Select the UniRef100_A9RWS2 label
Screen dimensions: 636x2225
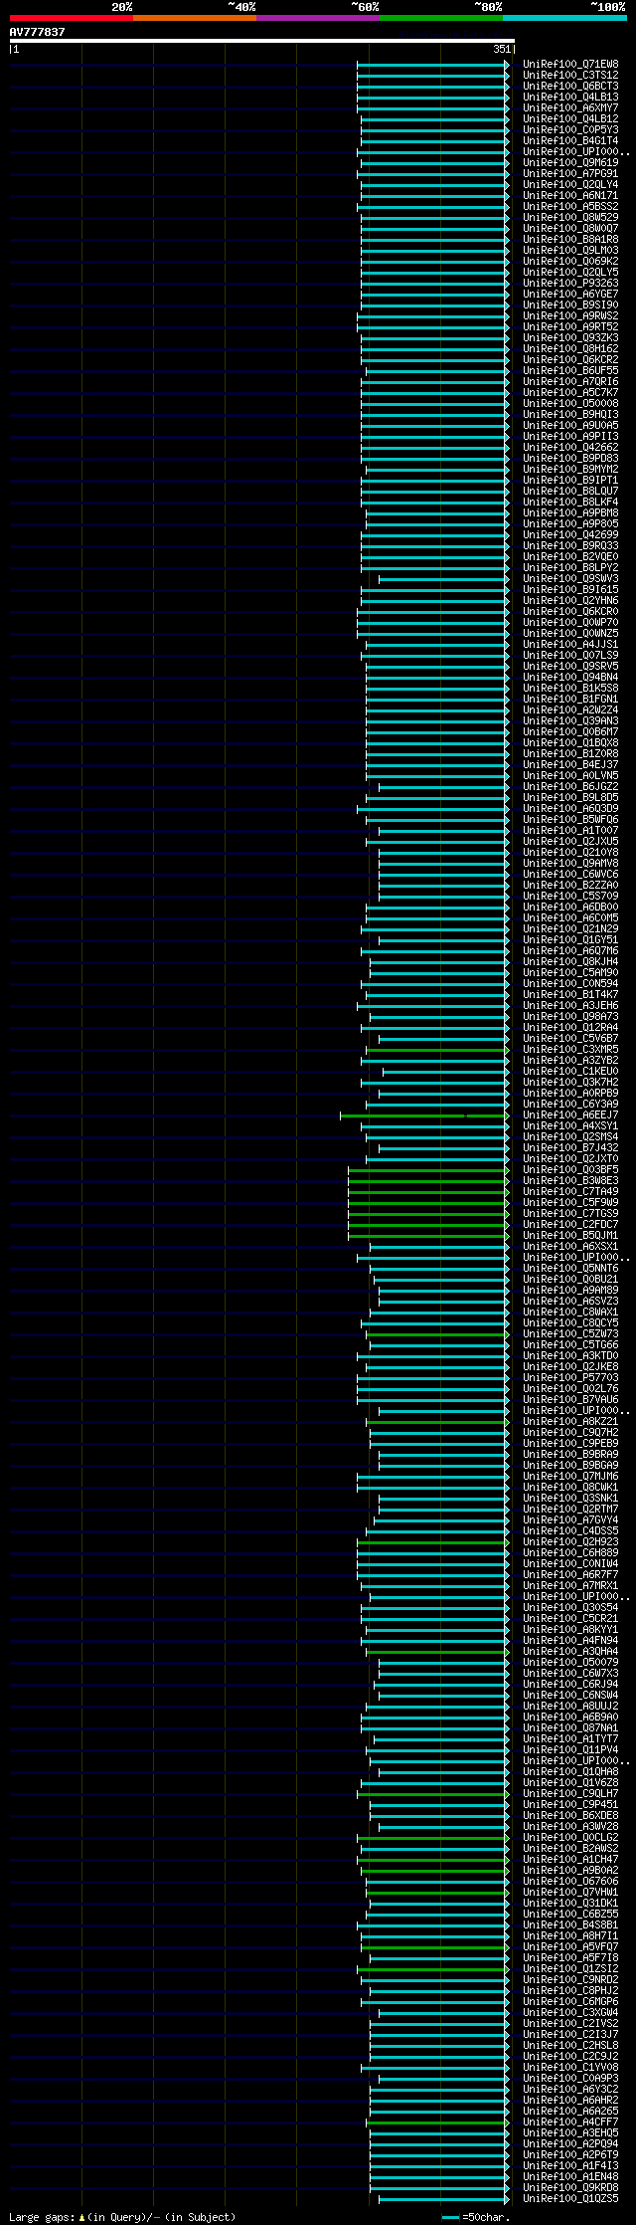pyautogui.click(x=570, y=315)
